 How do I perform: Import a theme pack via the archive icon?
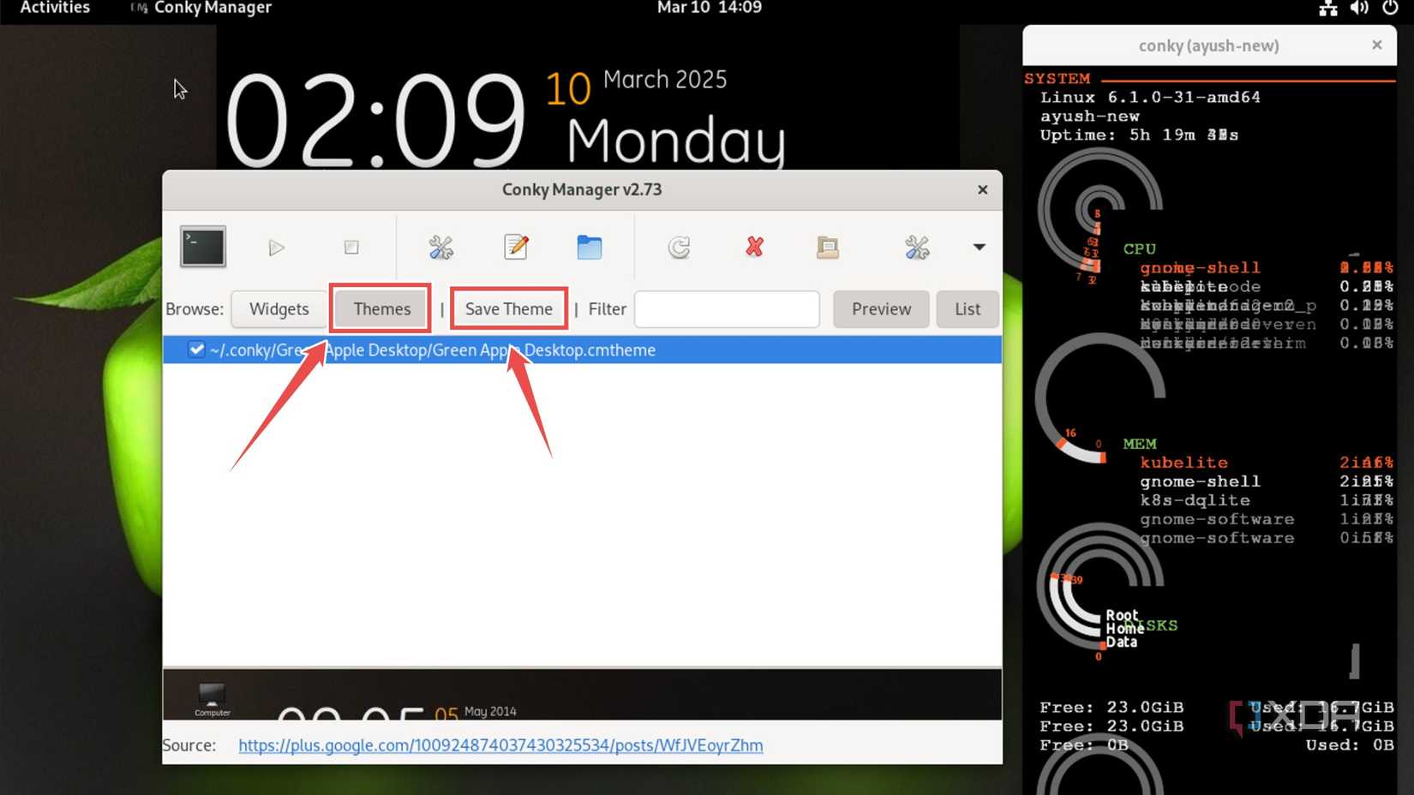click(827, 247)
